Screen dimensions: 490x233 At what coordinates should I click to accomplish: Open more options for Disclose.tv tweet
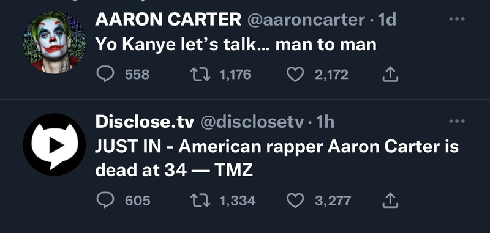(x=457, y=121)
